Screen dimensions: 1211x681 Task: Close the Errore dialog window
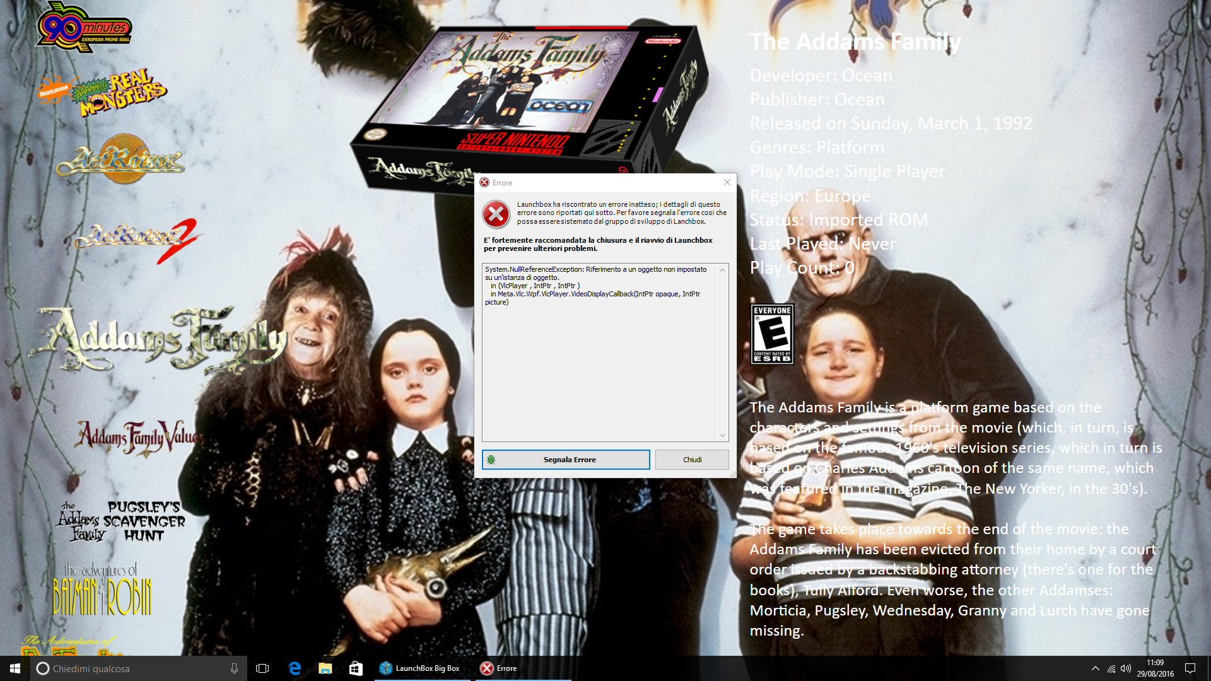coord(727,182)
